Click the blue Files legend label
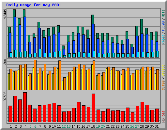The image size is (167, 130). (163, 26)
